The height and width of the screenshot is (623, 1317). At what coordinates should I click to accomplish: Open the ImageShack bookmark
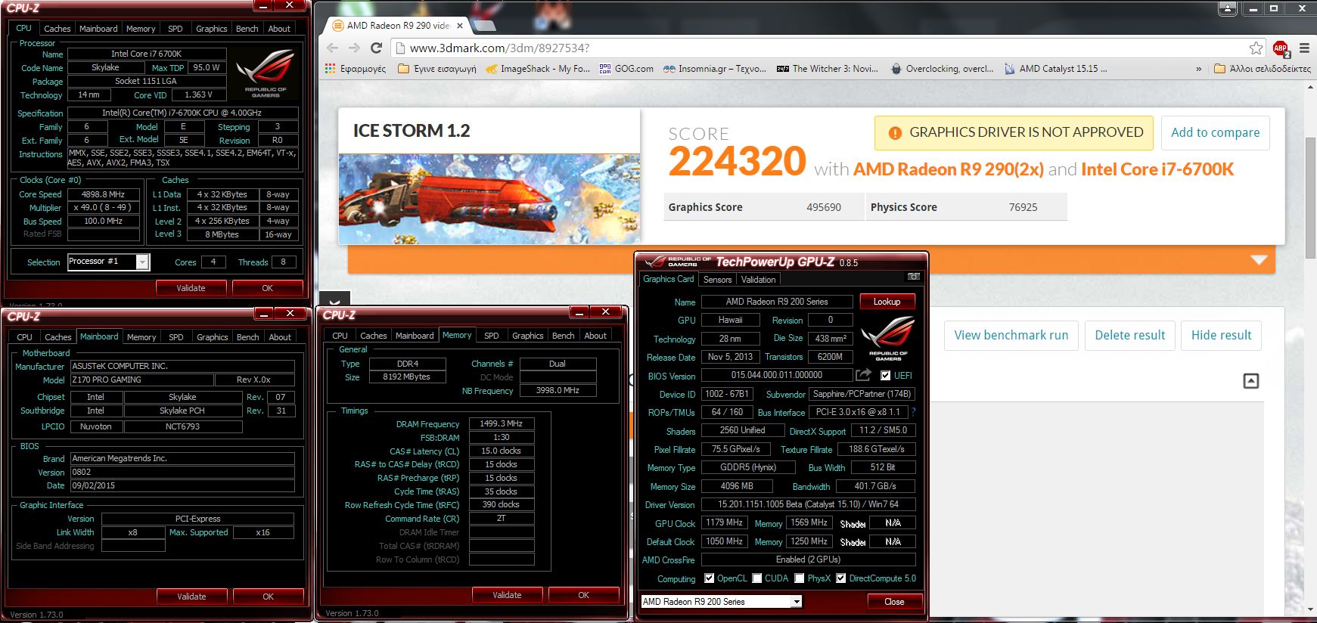pos(538,68)
